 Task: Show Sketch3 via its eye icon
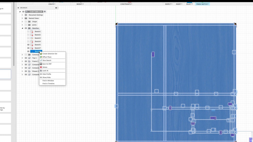click(28, 38)
